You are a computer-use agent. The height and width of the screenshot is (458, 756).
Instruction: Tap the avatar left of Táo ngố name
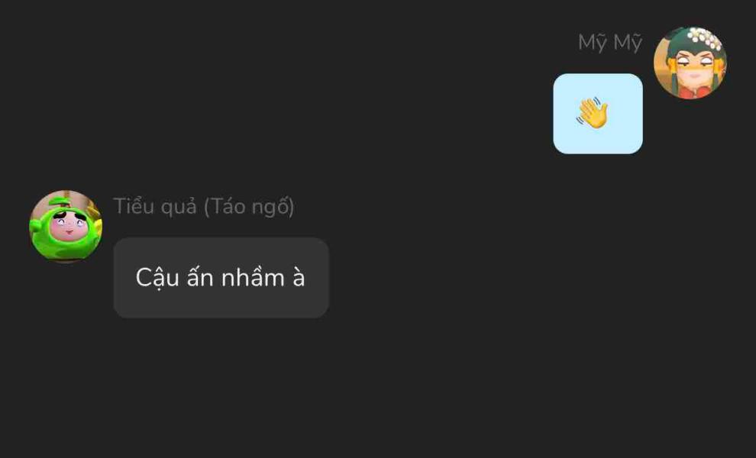click(x=66, y=227)
